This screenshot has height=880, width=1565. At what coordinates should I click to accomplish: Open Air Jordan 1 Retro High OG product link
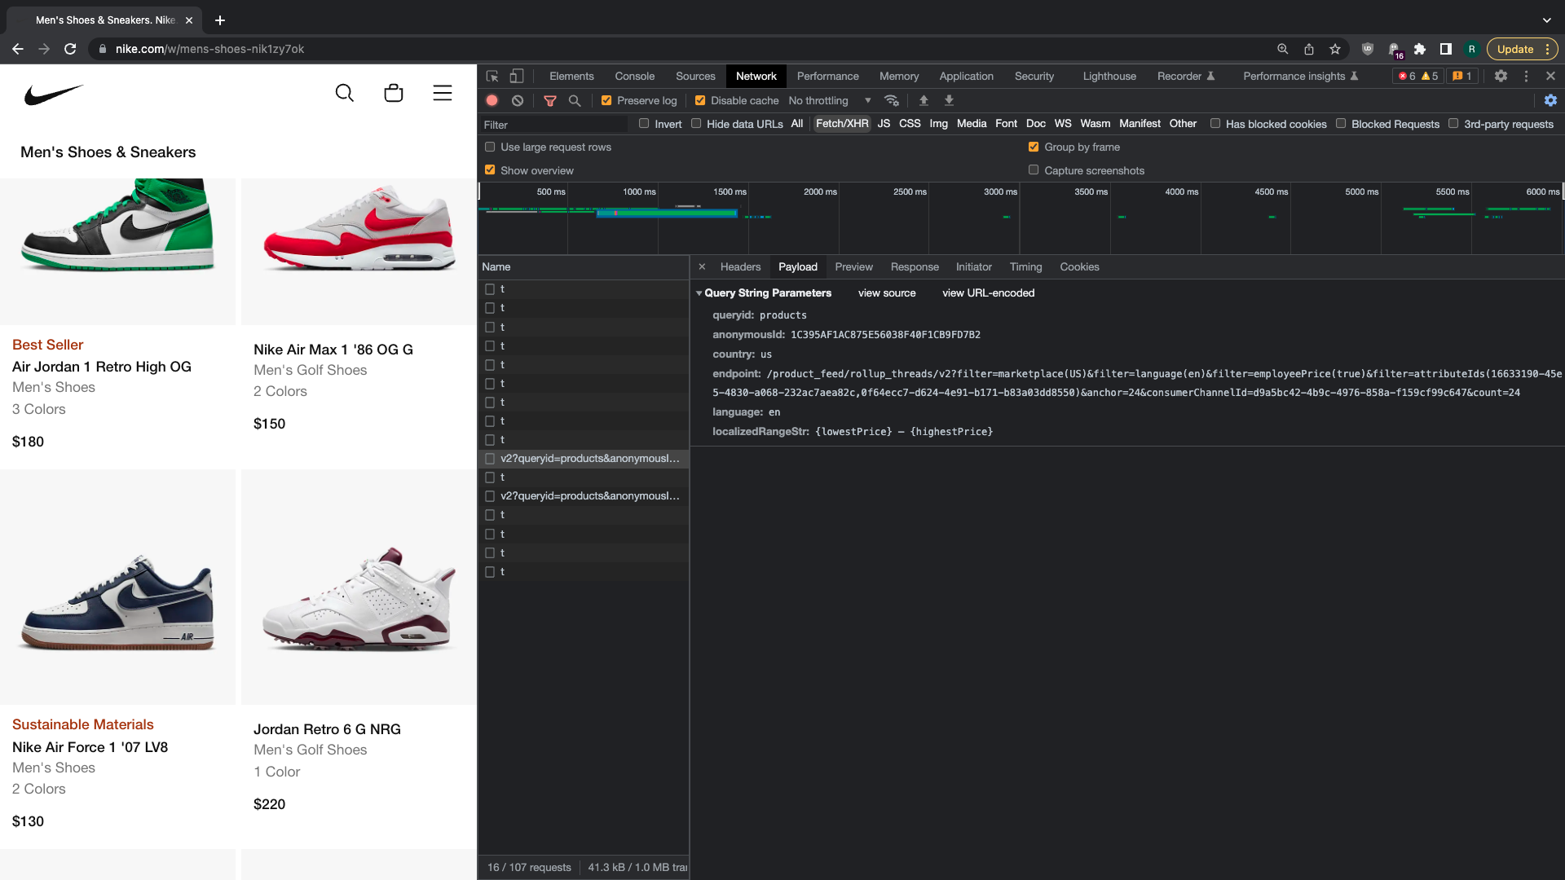(x=102, y=367)
